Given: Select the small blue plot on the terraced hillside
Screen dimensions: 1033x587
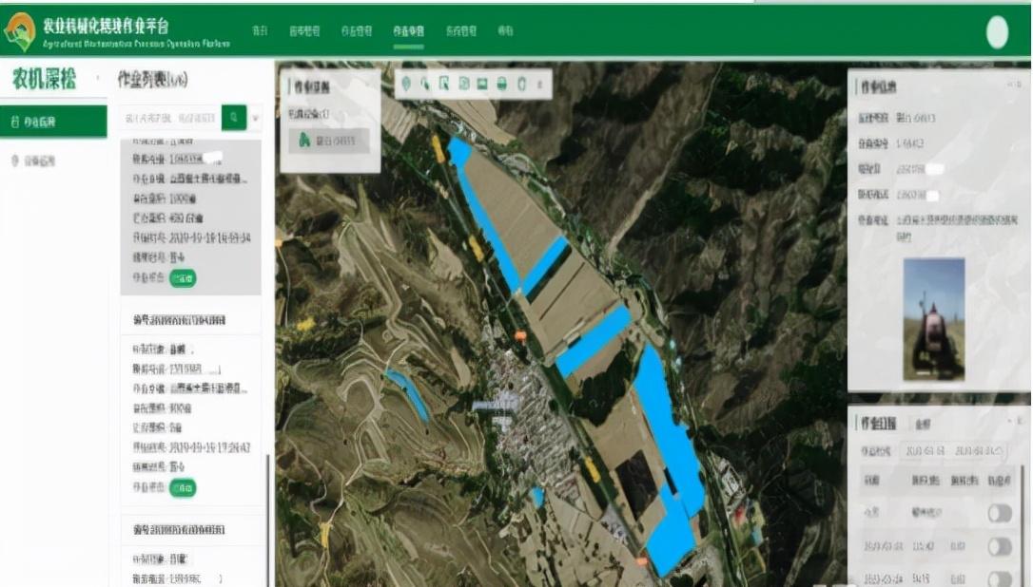Looking at the screenshot, I should click(408, 394).
